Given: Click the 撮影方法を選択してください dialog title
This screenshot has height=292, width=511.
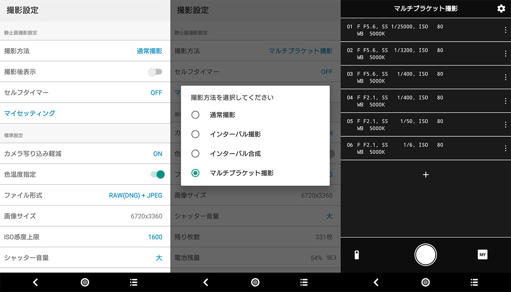Looking at the screenshot, I should tap(232, 97).
